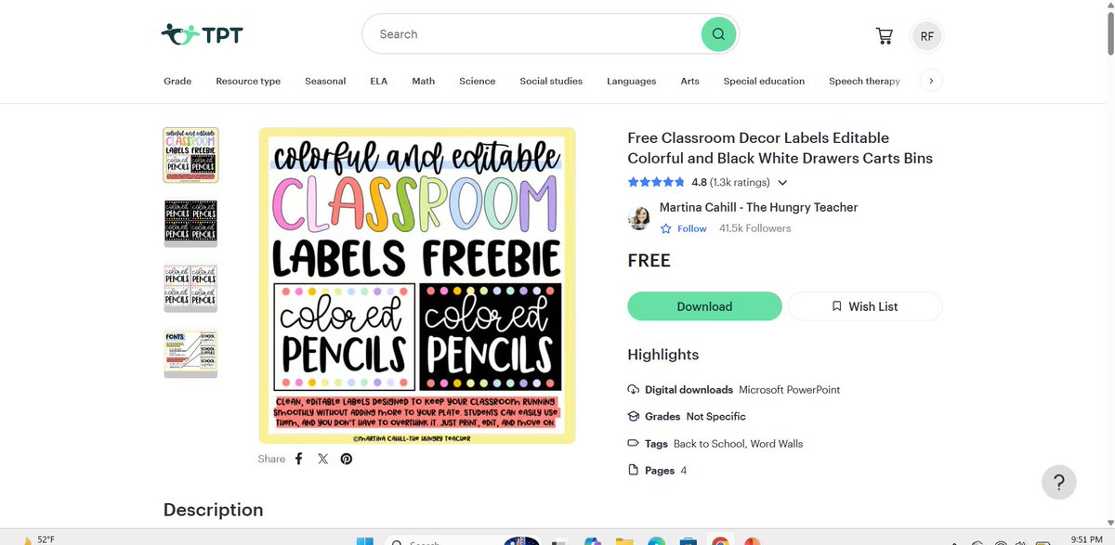
Task: Follow Martina Cahill
Action: (x=684, y=228)
